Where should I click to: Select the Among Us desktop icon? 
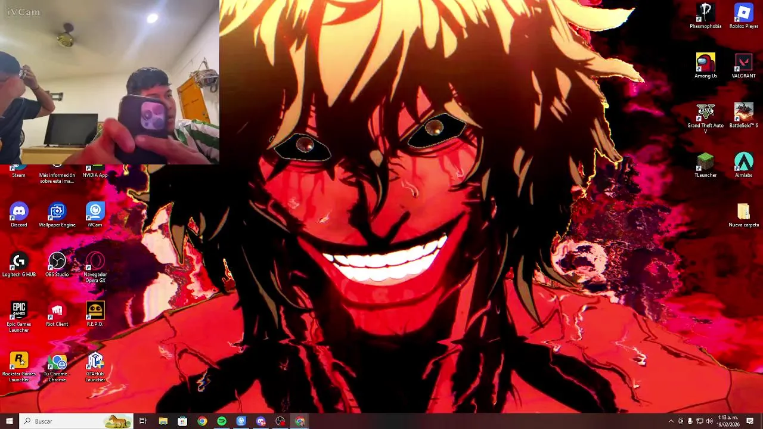tap(706, 66)
